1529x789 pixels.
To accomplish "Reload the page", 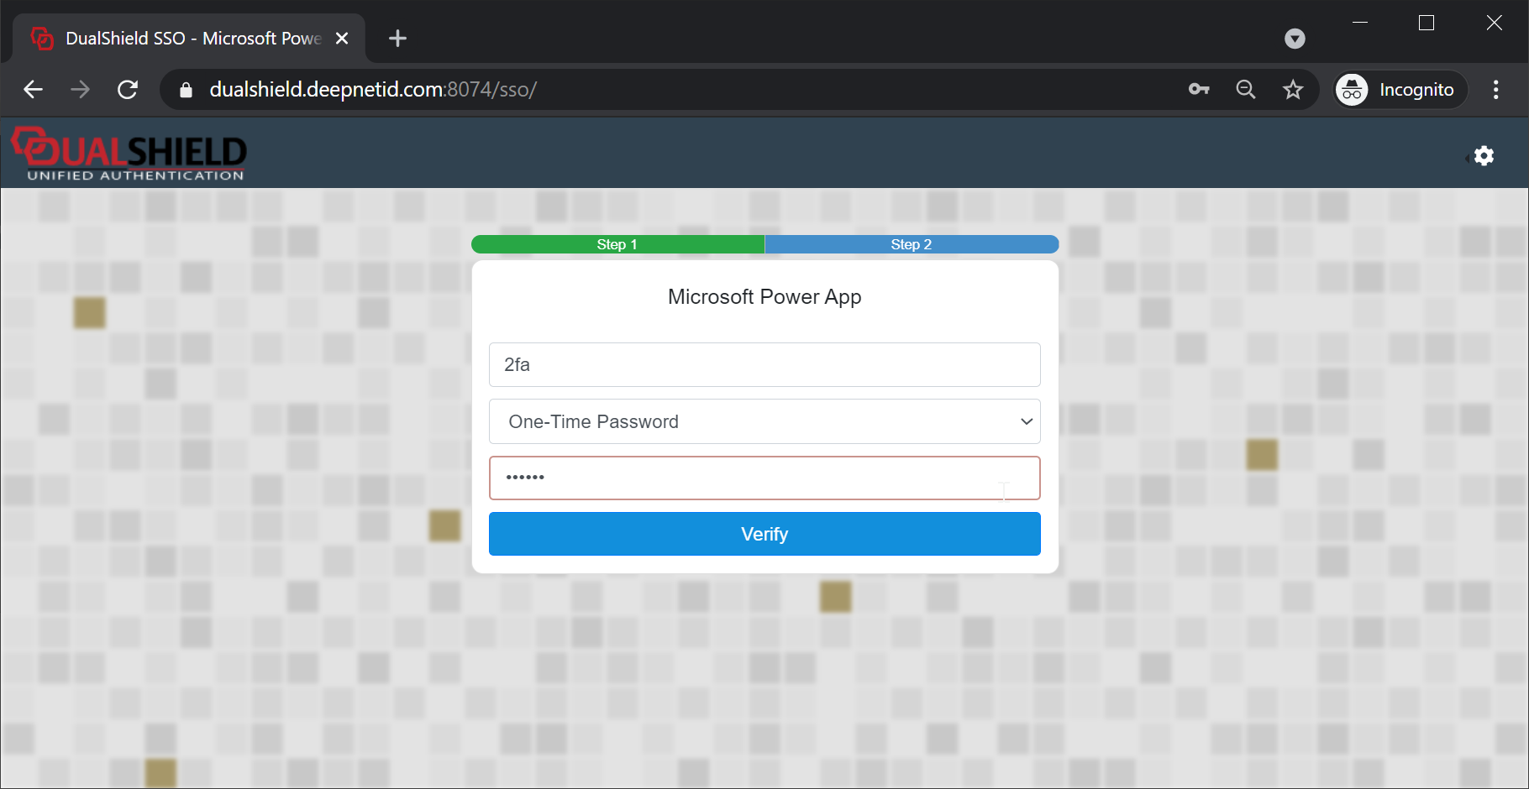I will [128, 90].
